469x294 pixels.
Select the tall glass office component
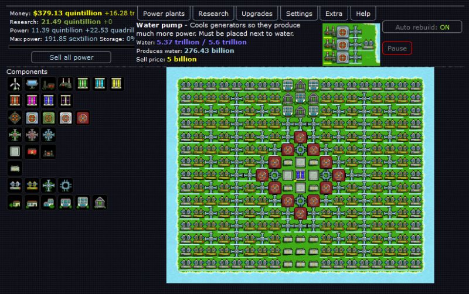click(x=83, y=203)
